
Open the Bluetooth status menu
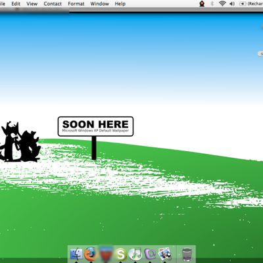pos(212,4)
